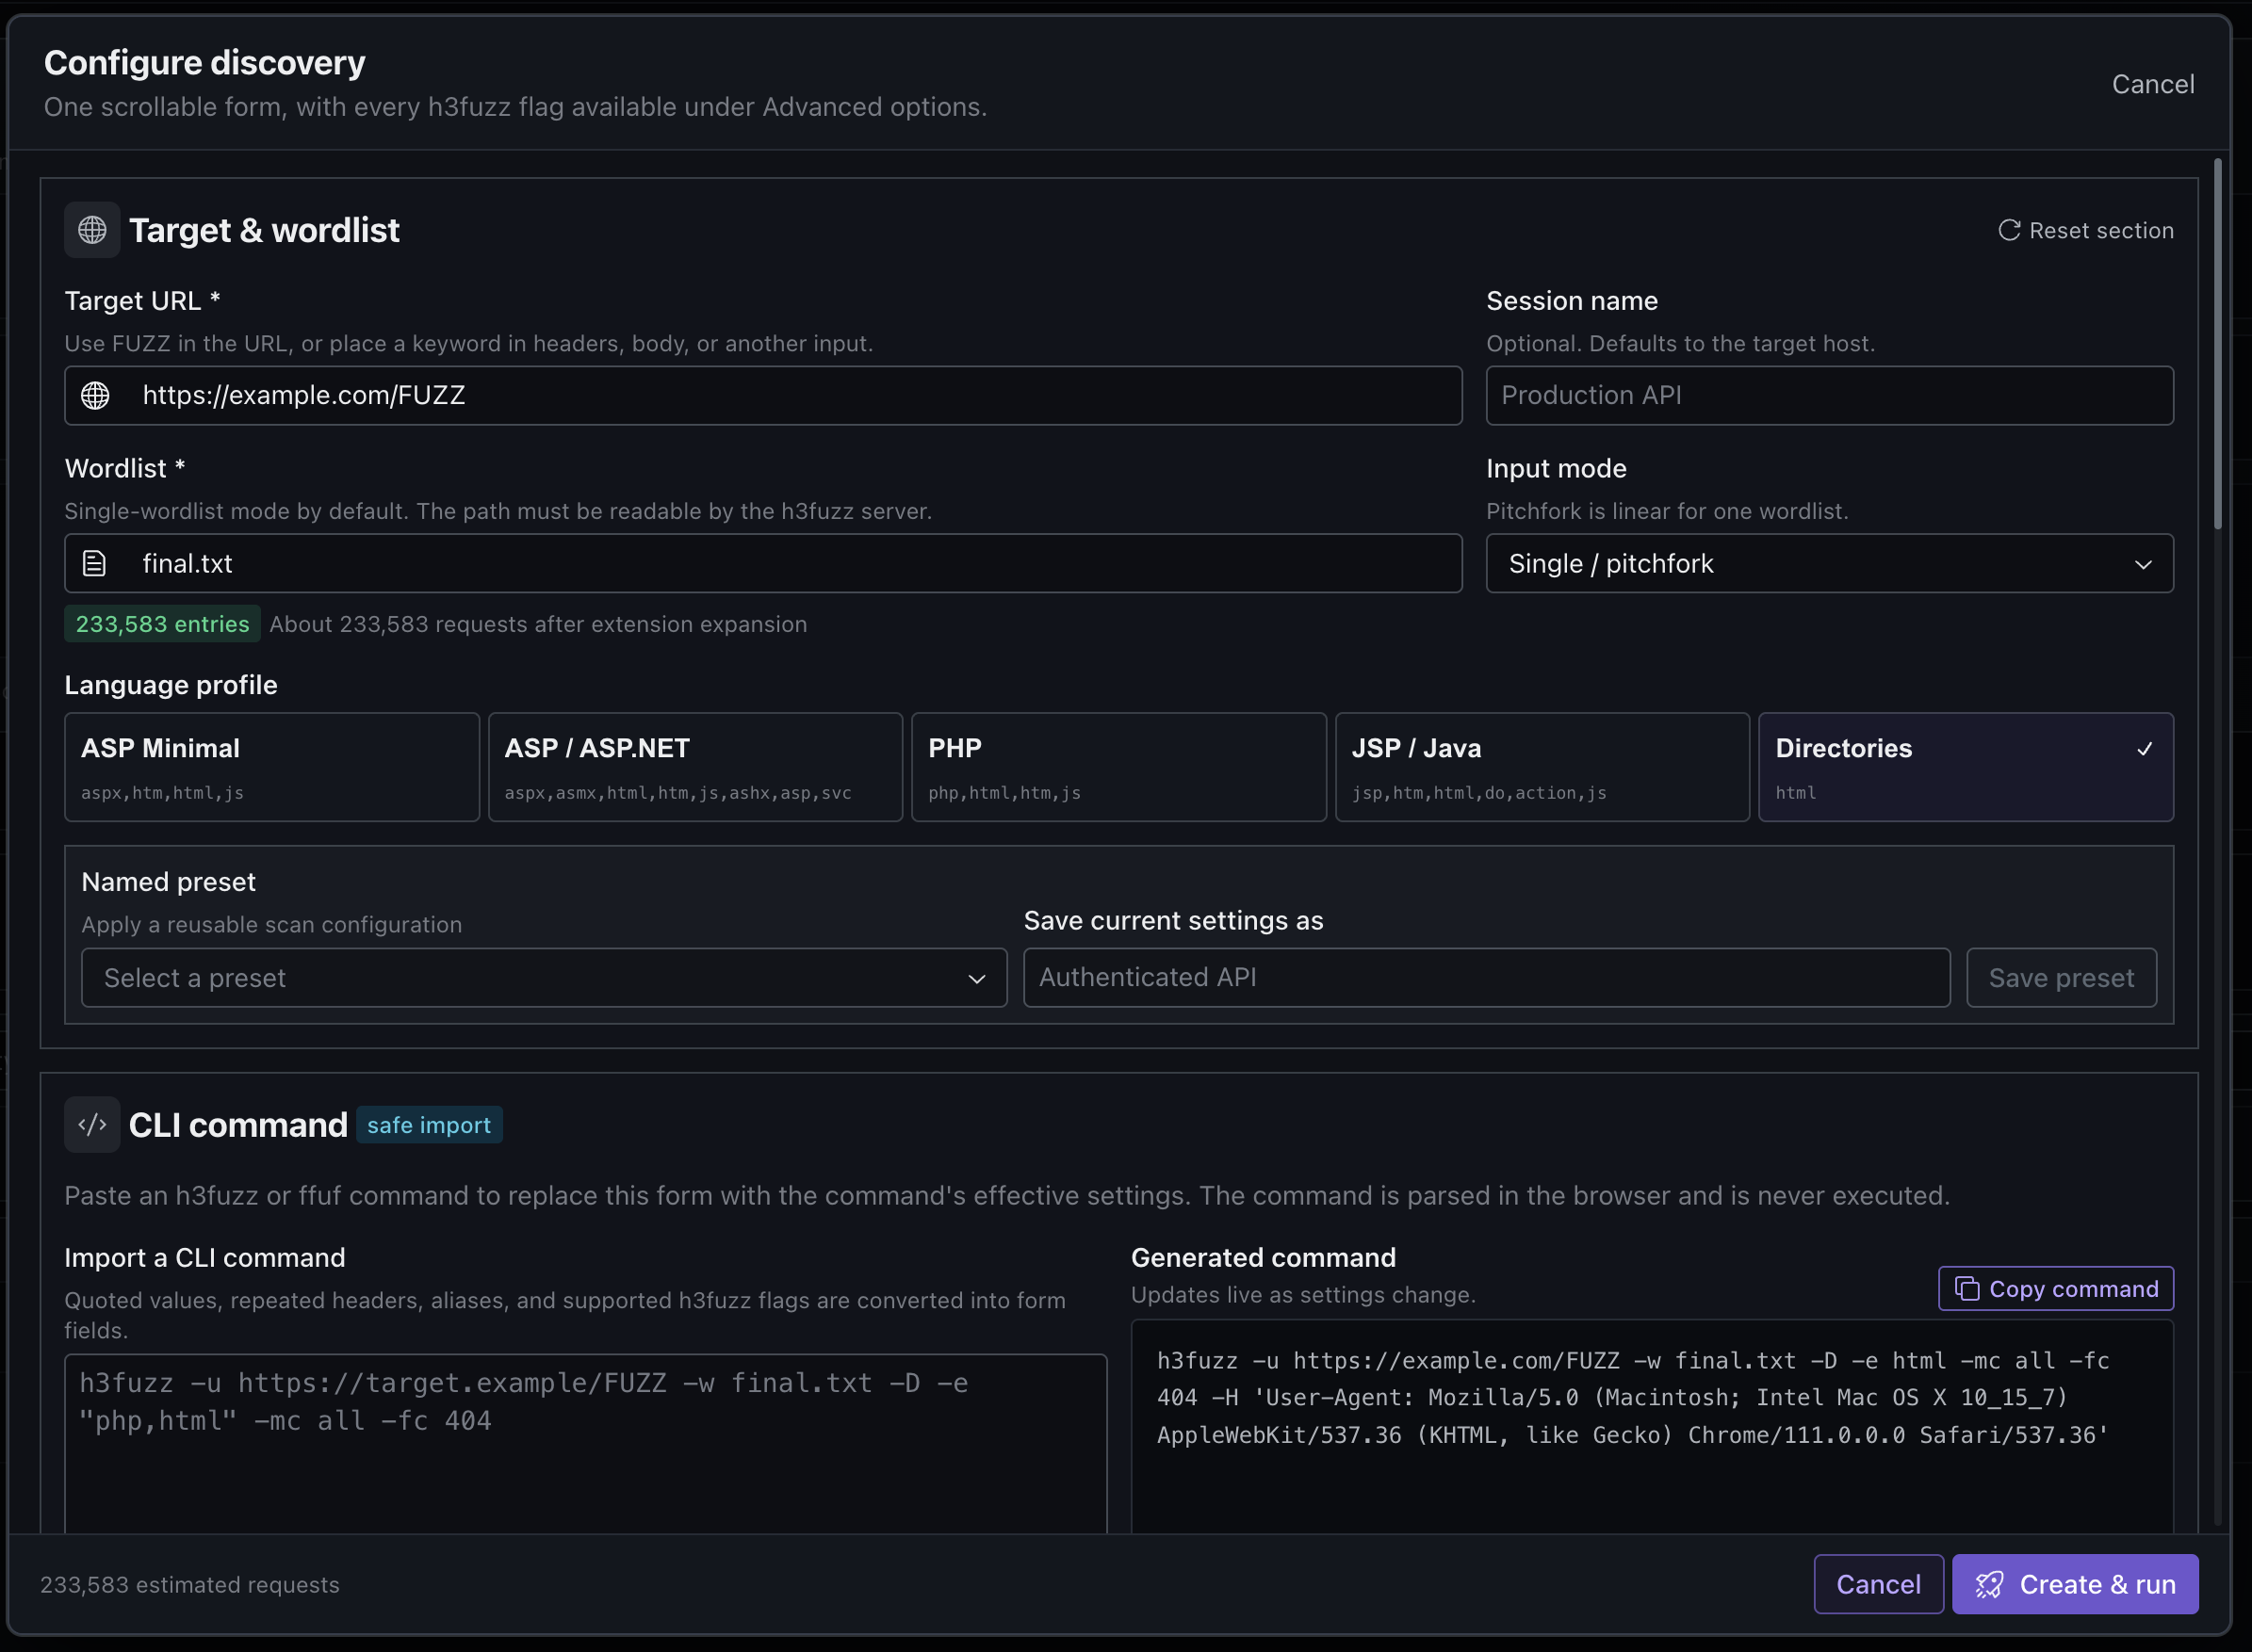Click the Configure discovery title
Image resolution: width=2252 pixels, height=1652 pixels.
click(x=204, y=63)
